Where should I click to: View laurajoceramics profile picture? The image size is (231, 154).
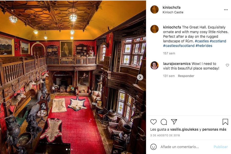[155, 65]
